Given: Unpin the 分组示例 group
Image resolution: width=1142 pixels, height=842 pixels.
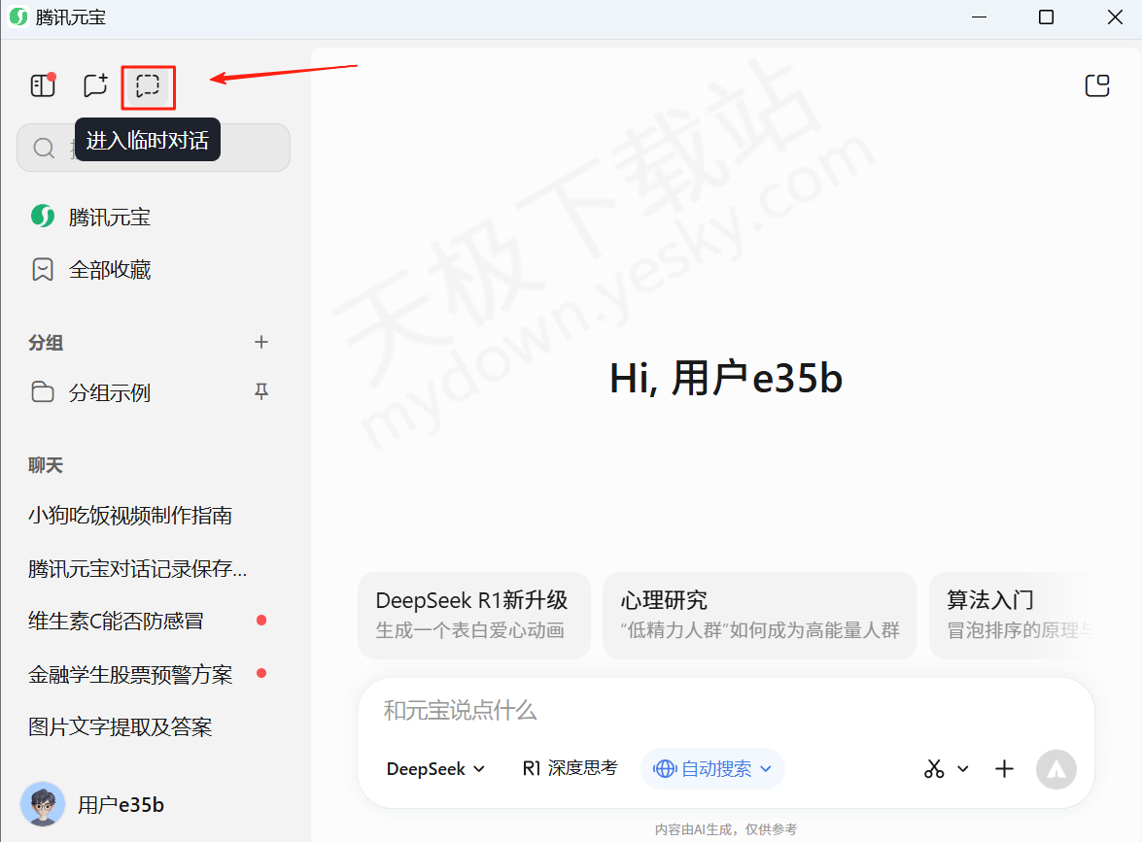Looking at the screenshot, I should pos(260,392).
